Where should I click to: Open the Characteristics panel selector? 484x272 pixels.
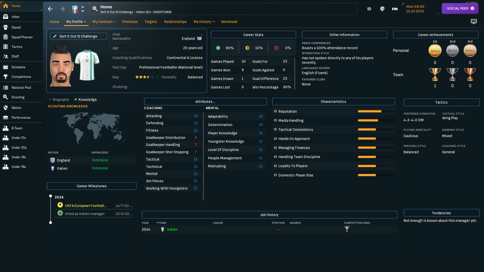coord(333,102)
